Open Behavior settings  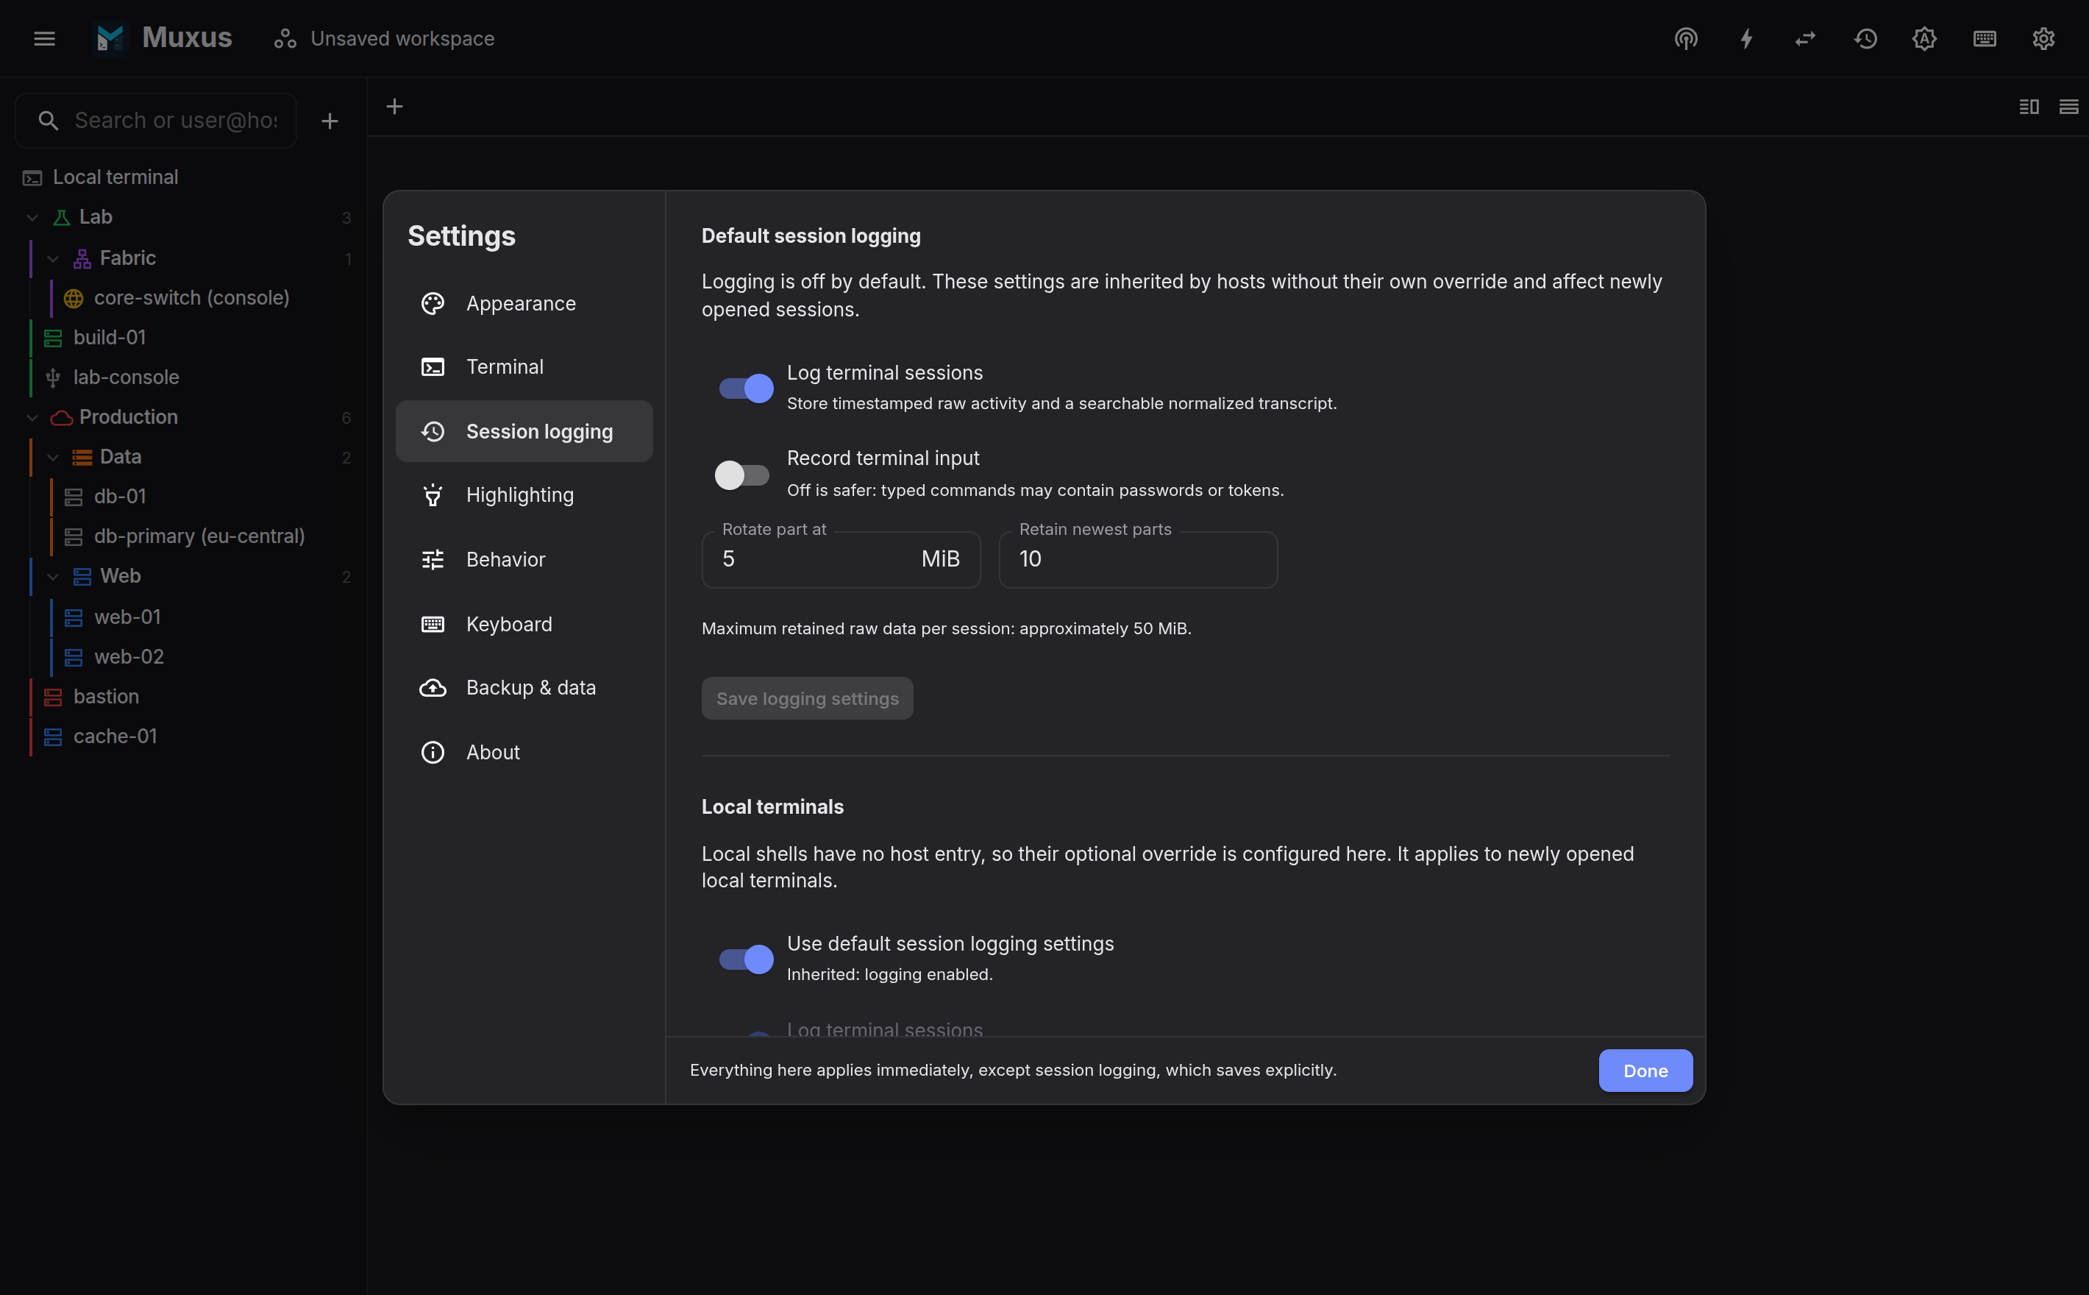524,559
